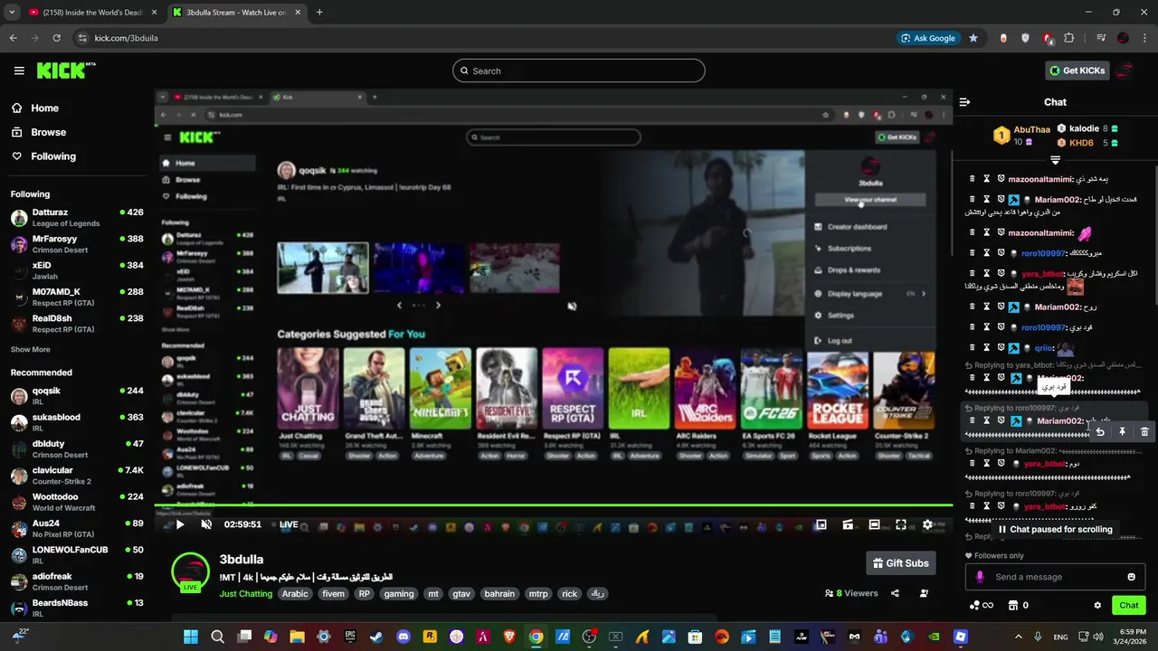Open the Chrome extensions puzzle icon
Image resolution: width=1158 pixels, height=651 pixels.
pos(1069,38)
